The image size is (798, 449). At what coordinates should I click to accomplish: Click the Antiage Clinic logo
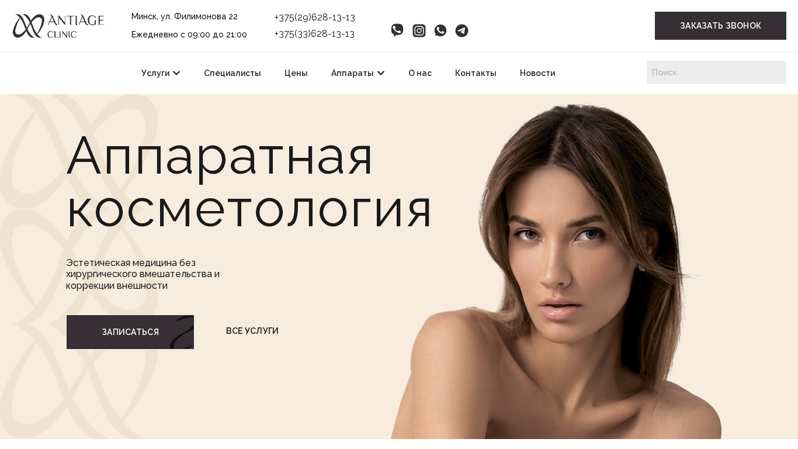58,26
